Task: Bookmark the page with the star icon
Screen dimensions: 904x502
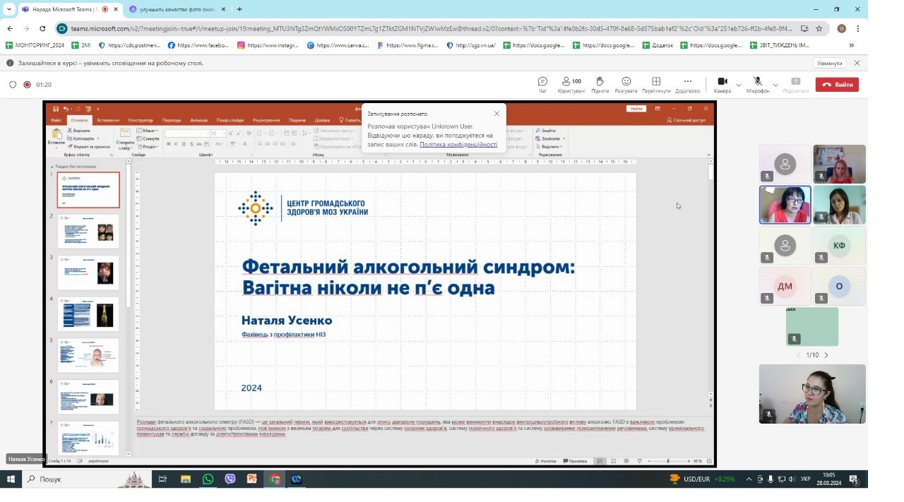Action: click(x=819, y=29)
